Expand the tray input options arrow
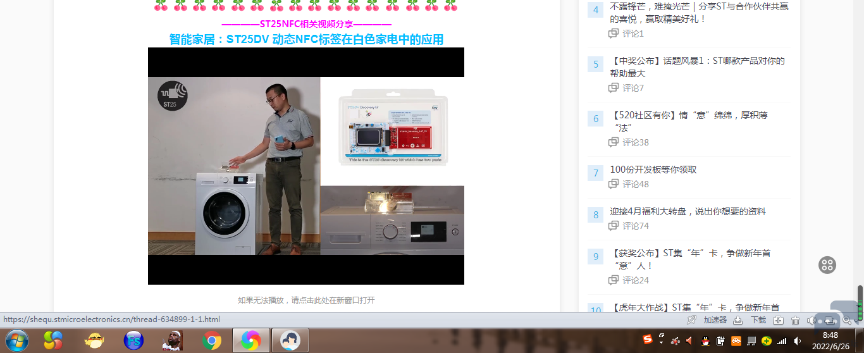The height and width of the screenshot is (353, 864). pyautogui.click(x=662, y=338)
